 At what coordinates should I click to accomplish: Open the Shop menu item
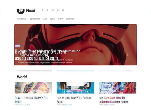pyautogui.click(x=60, y=19)
